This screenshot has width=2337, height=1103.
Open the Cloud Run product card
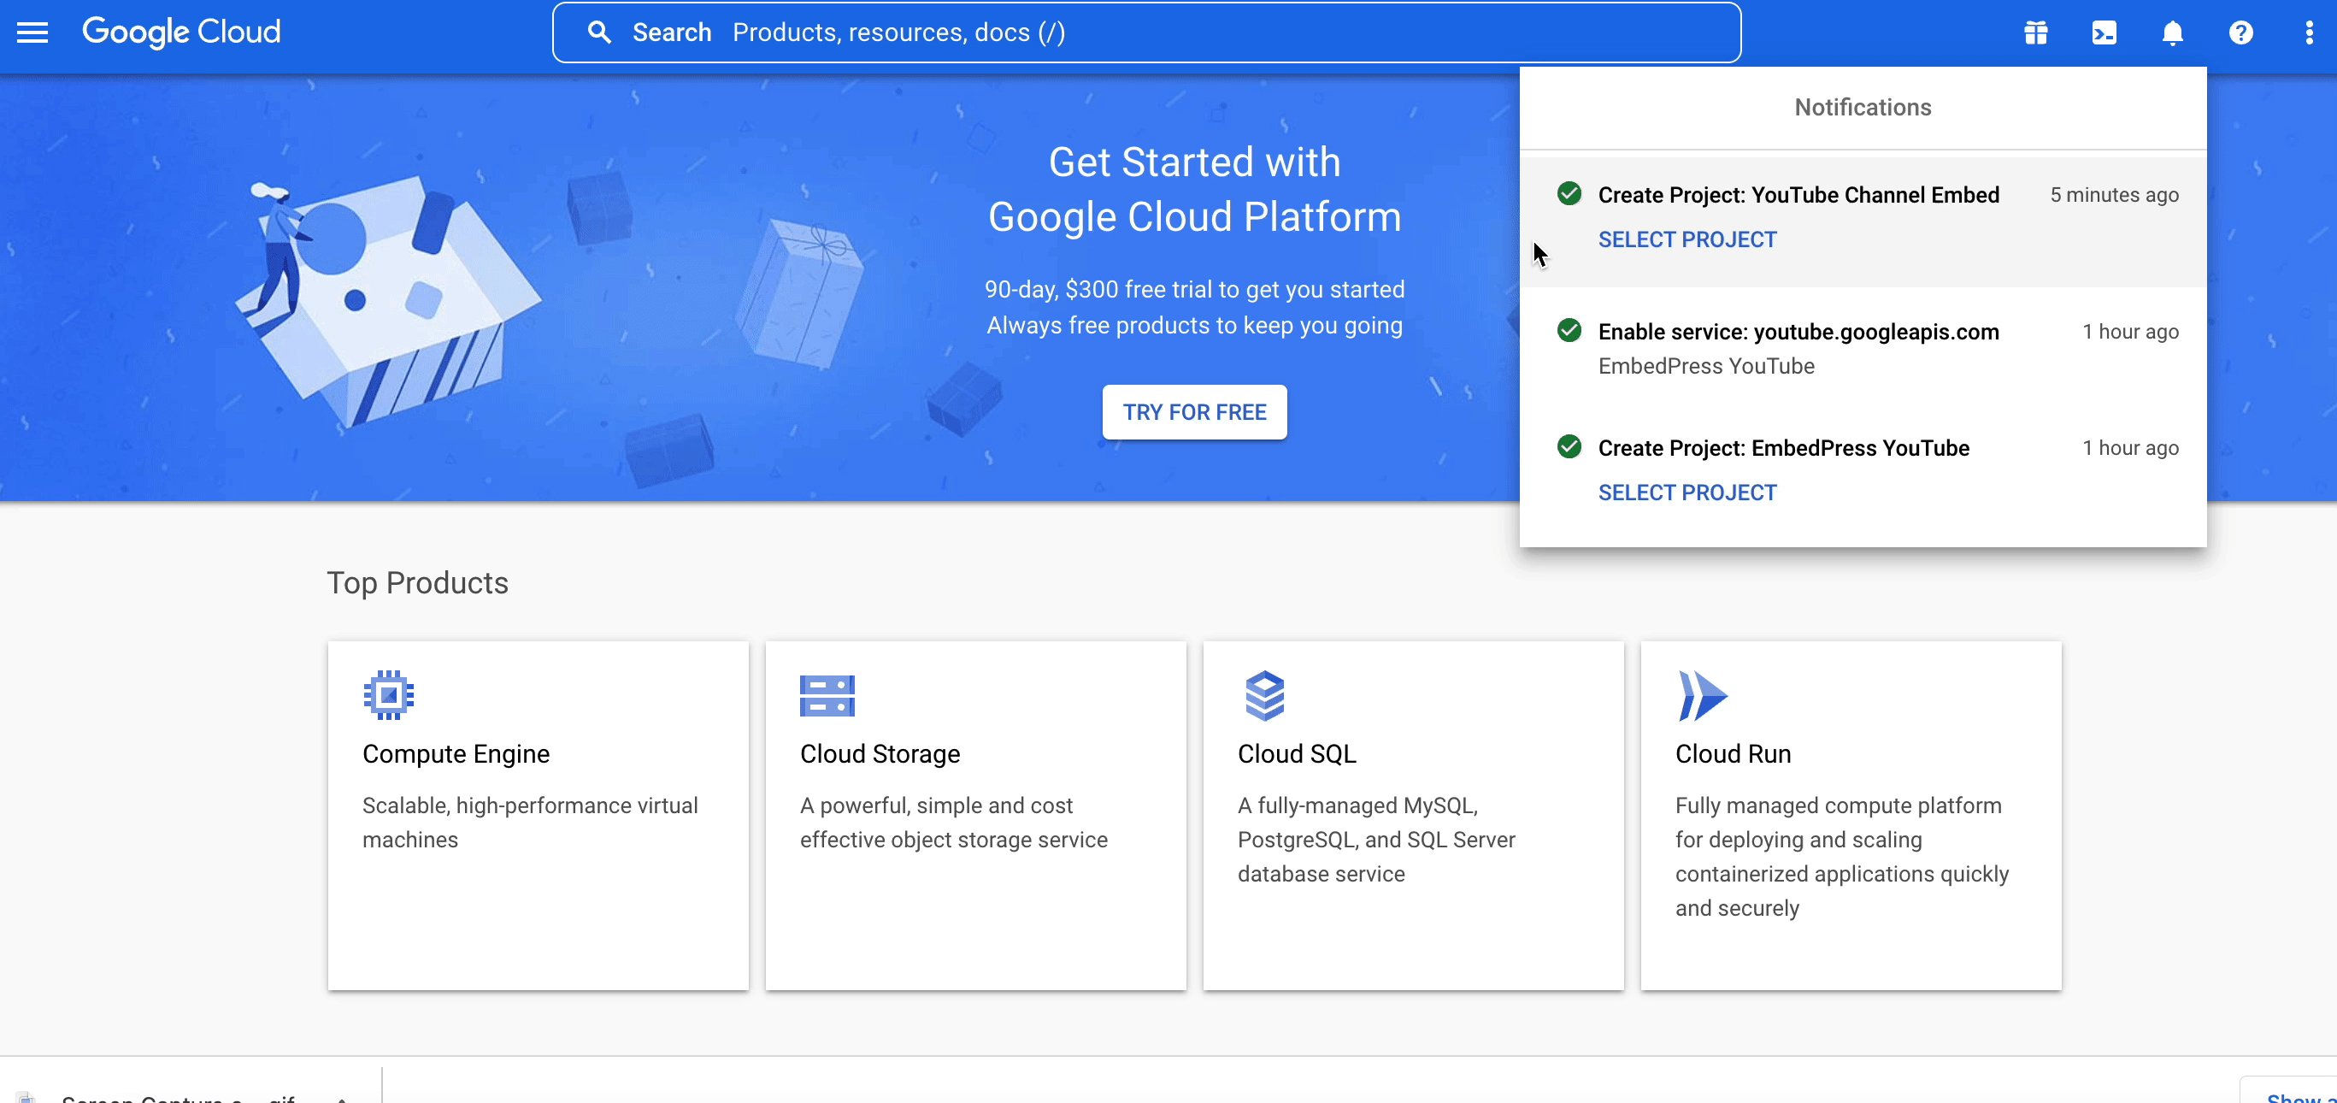[x=1851, y=815]
